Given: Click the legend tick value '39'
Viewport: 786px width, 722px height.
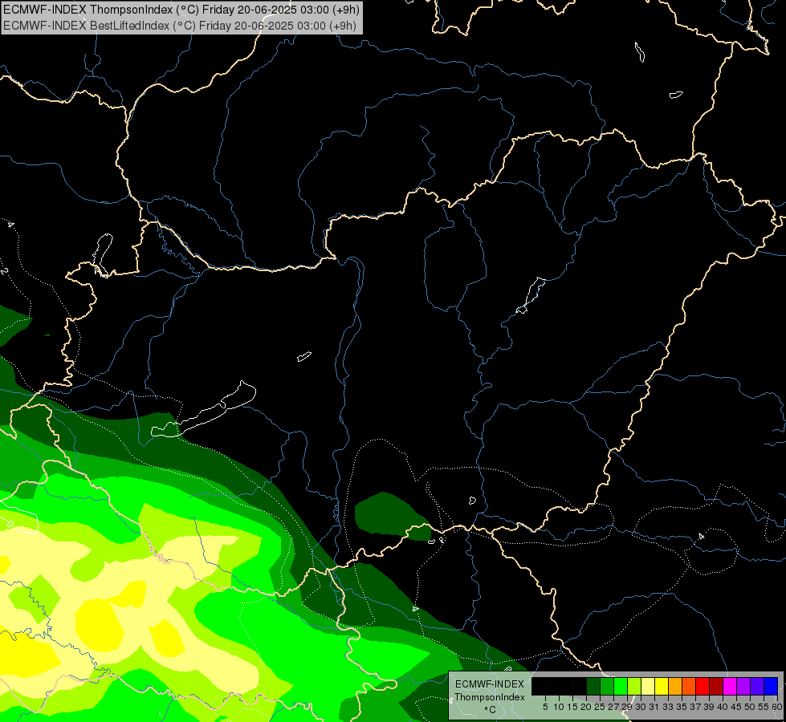Looking at the screenshot, I should [709, 707].
